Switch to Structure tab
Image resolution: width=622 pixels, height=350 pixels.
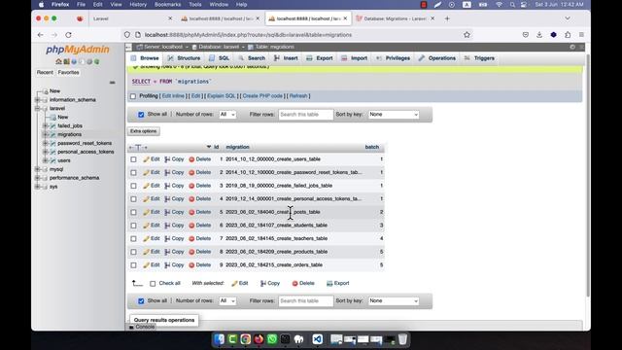pyautogui.click(x=184, y=58)
